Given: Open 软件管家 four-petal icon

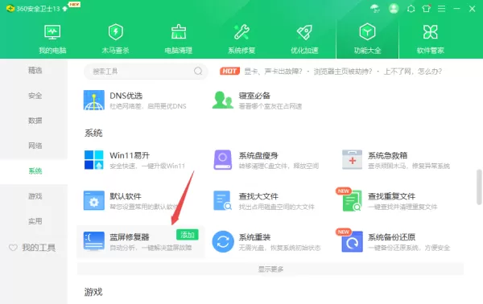Looking at the screenshot, I should tap(431, 32).
